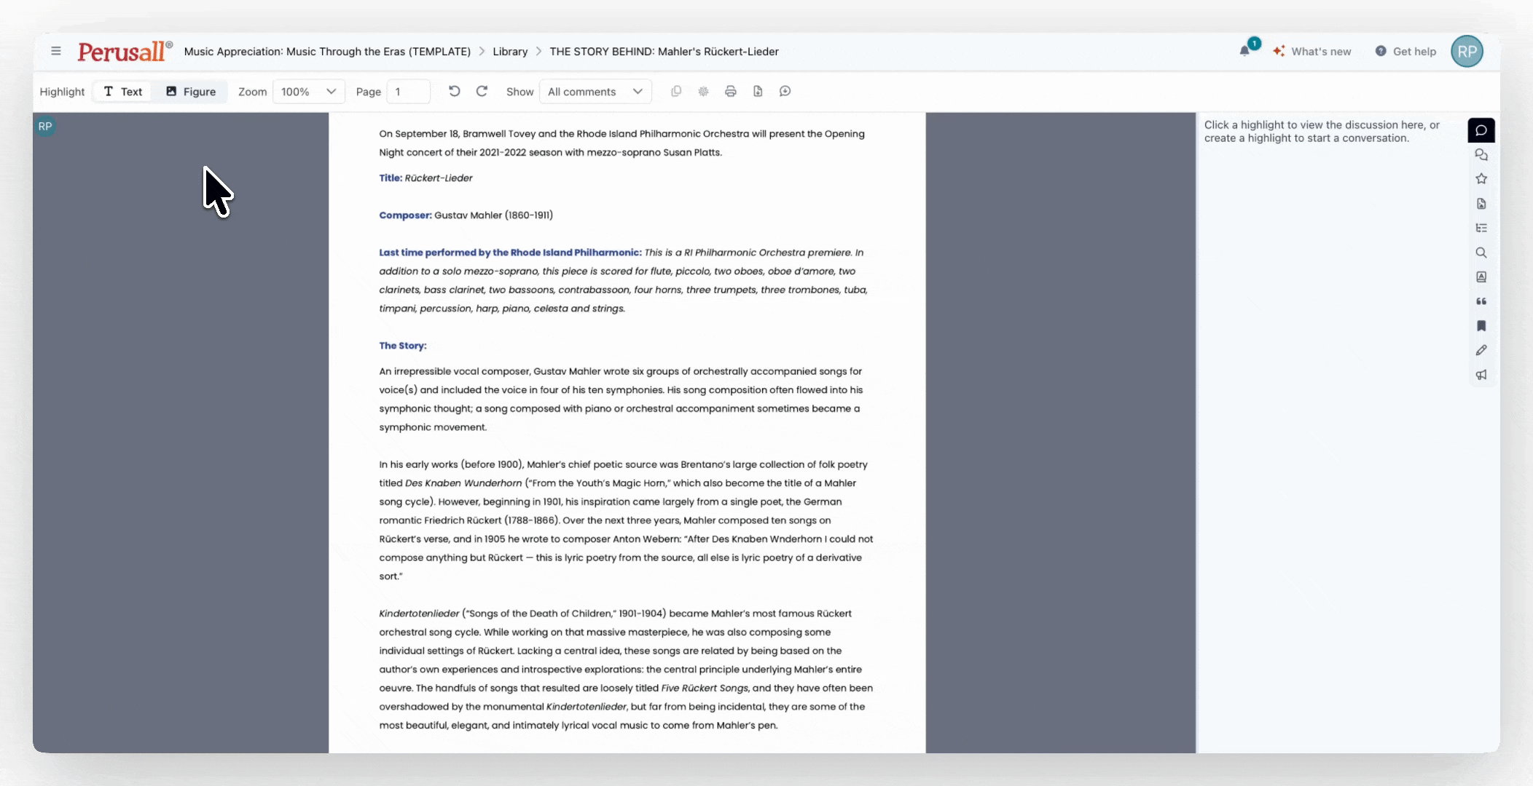Select the Text highlight mode
This screenshot has height=786, width=1533.
pyautogui.click(x=123, y=92)
